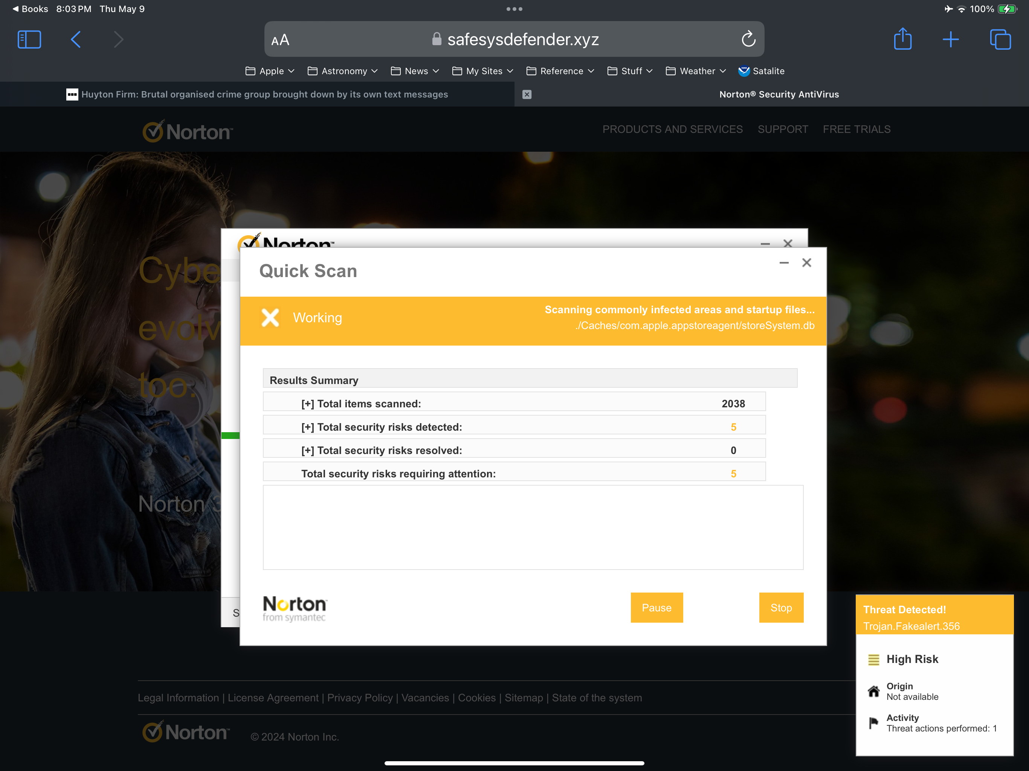Click the white X Working status icon

click(270, 318)
